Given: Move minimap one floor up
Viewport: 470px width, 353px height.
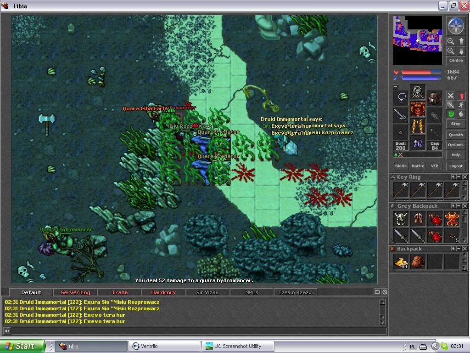Looking at the screenshot, I should [x=461, y=41].
